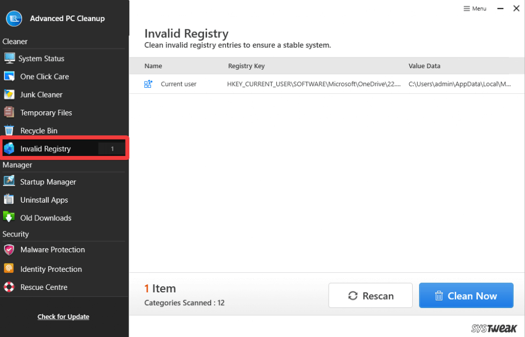Click the Advanced PC Cleanup logo icon
Screen dimensions: 525x337
click(x=14, y=19)
